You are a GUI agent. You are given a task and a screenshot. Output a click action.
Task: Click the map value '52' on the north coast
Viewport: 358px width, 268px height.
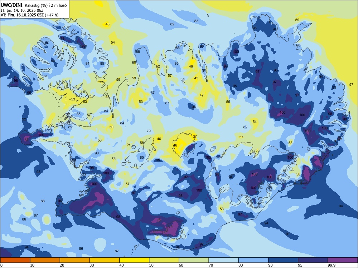[x=158, y=66]
